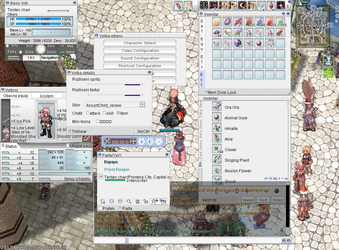Enable the attack snap checkbox

coord(87,113)
